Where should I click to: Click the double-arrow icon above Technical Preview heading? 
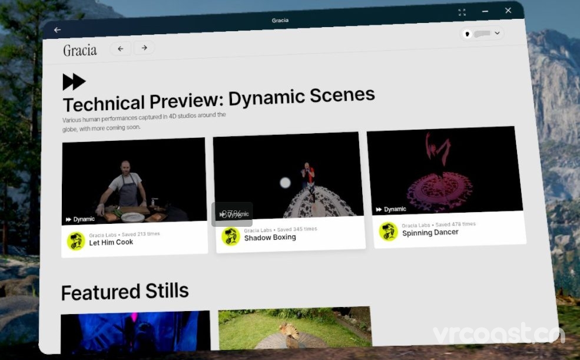click(x=74, y=82)
